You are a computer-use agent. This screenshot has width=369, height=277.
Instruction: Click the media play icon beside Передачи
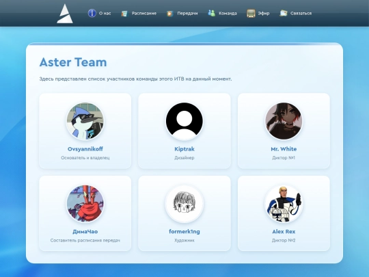tap(170, 14)
